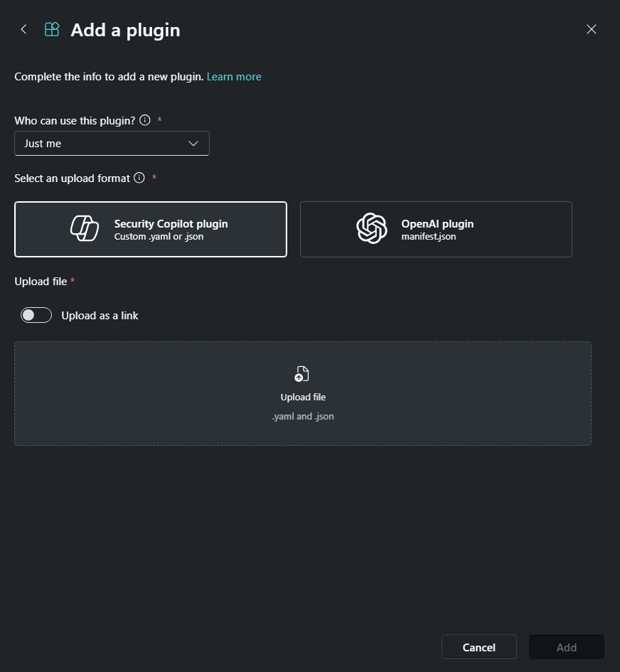Click the OpenAI logo icon
Viewport: 620px width, 672px height.
[x=371, y=229]
